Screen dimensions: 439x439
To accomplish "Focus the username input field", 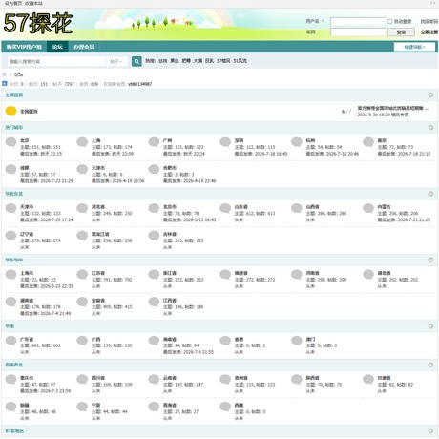I will click(x=358, y=21).
